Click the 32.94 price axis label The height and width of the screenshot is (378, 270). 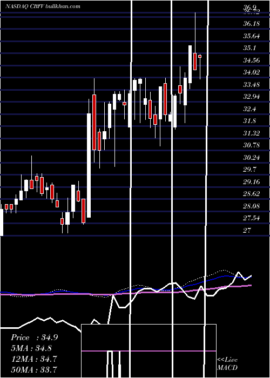[x=252, y=97]
